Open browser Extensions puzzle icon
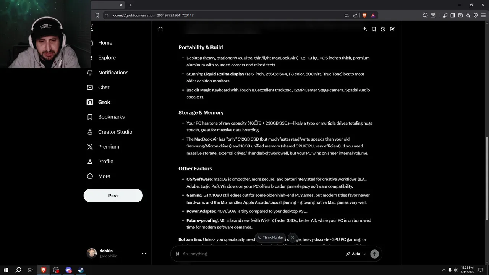This screenshot has height=275, width=489. [x=425, y=15]
